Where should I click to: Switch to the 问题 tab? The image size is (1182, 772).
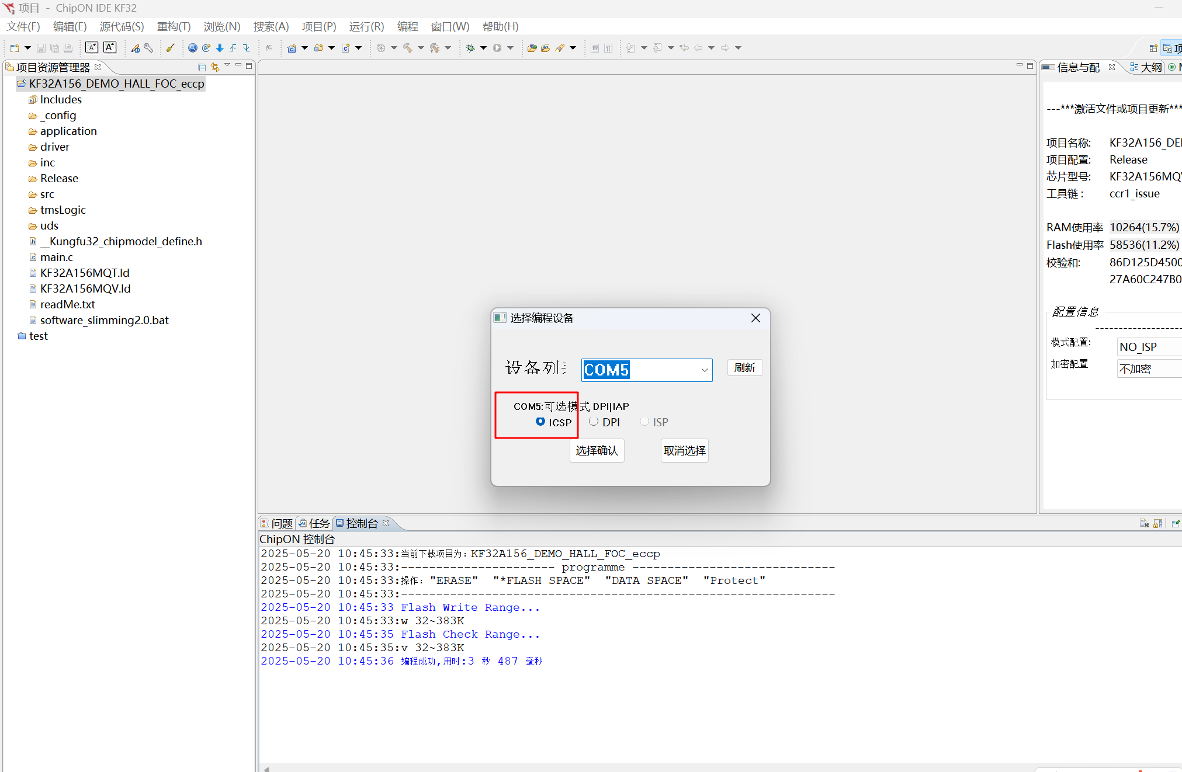click(278, 523)
